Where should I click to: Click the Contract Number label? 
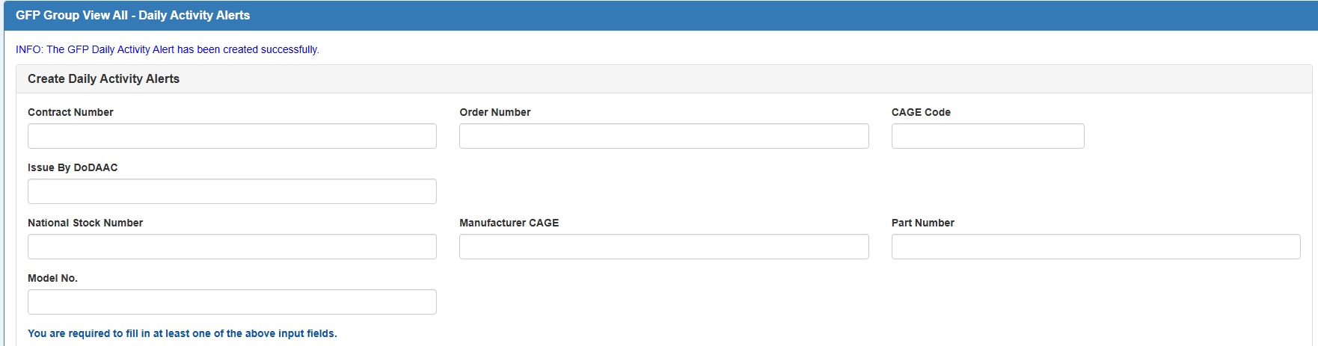(x=70, y=112)
